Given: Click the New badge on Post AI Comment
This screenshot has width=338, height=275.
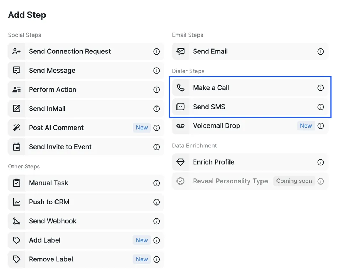Looking at the screenshot, I should point(142,128).
